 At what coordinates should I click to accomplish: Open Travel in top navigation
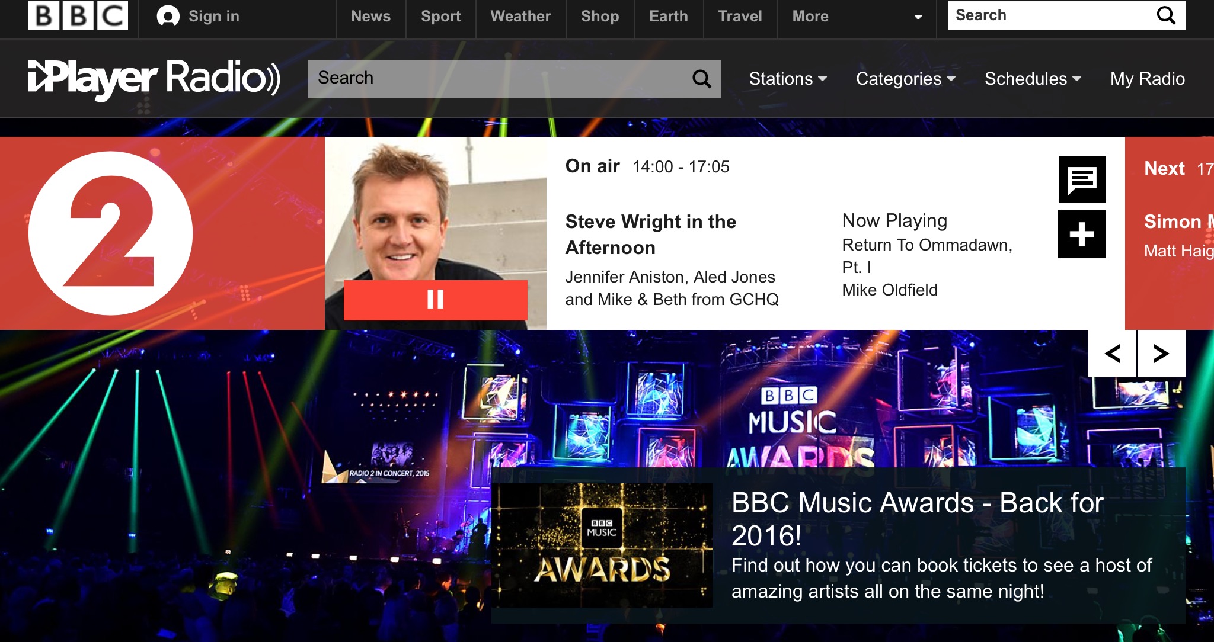740,16
